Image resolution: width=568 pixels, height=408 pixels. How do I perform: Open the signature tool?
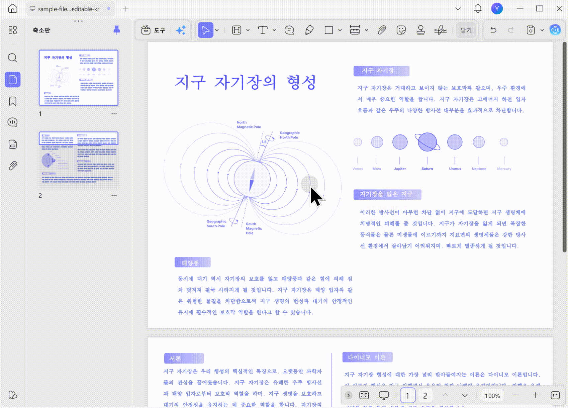[x=441, y=30]
